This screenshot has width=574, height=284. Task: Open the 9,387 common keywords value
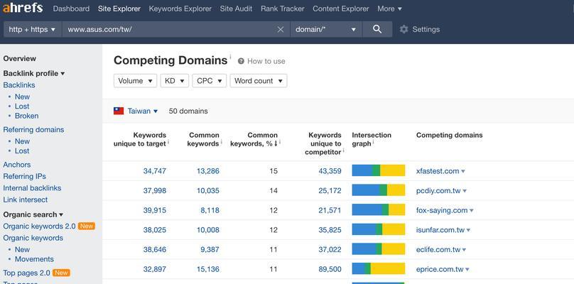210,250
